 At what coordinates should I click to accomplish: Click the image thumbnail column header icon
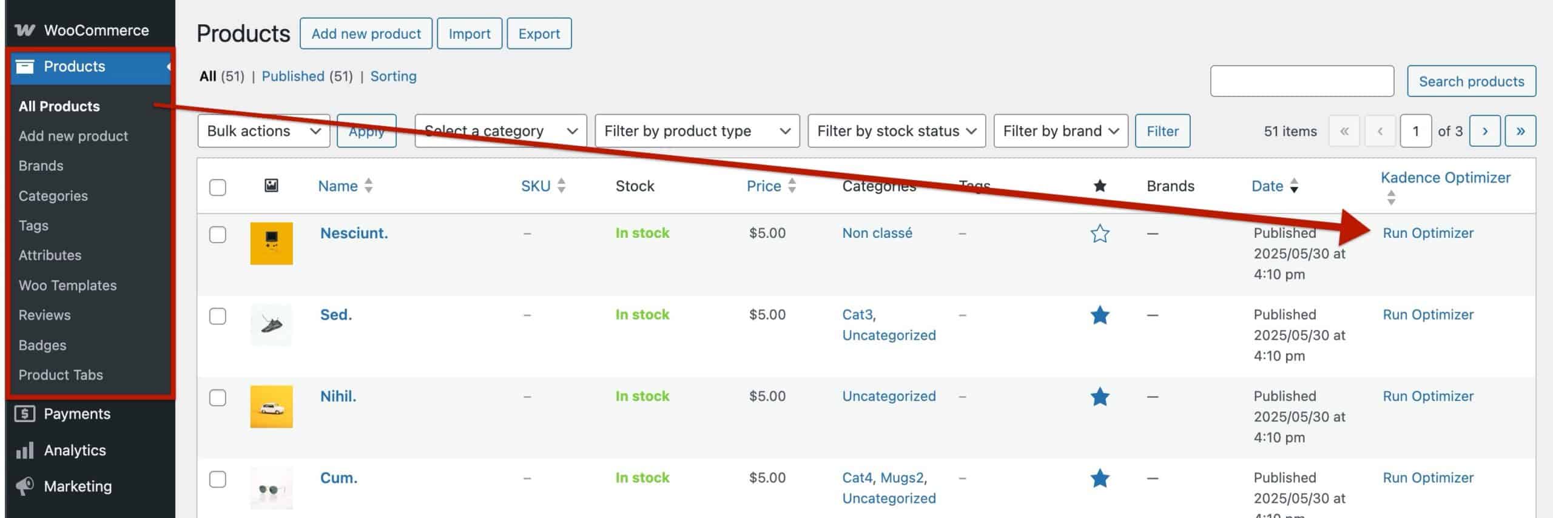click(x=271, y=186)
